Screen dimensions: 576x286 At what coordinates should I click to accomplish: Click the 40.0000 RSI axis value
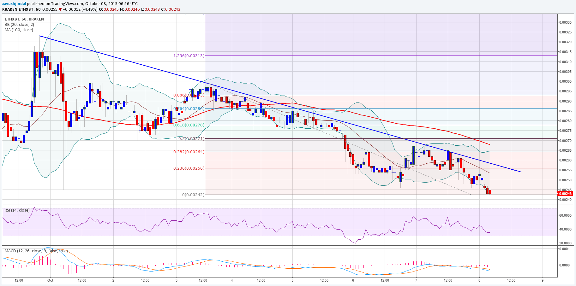(x=565, y=229)
